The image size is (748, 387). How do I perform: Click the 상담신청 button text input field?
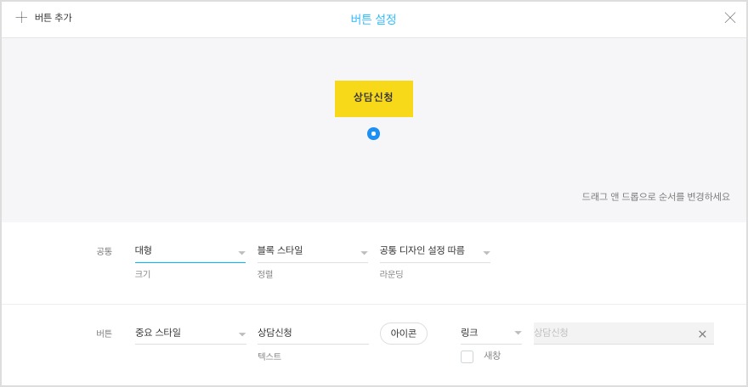311,333
